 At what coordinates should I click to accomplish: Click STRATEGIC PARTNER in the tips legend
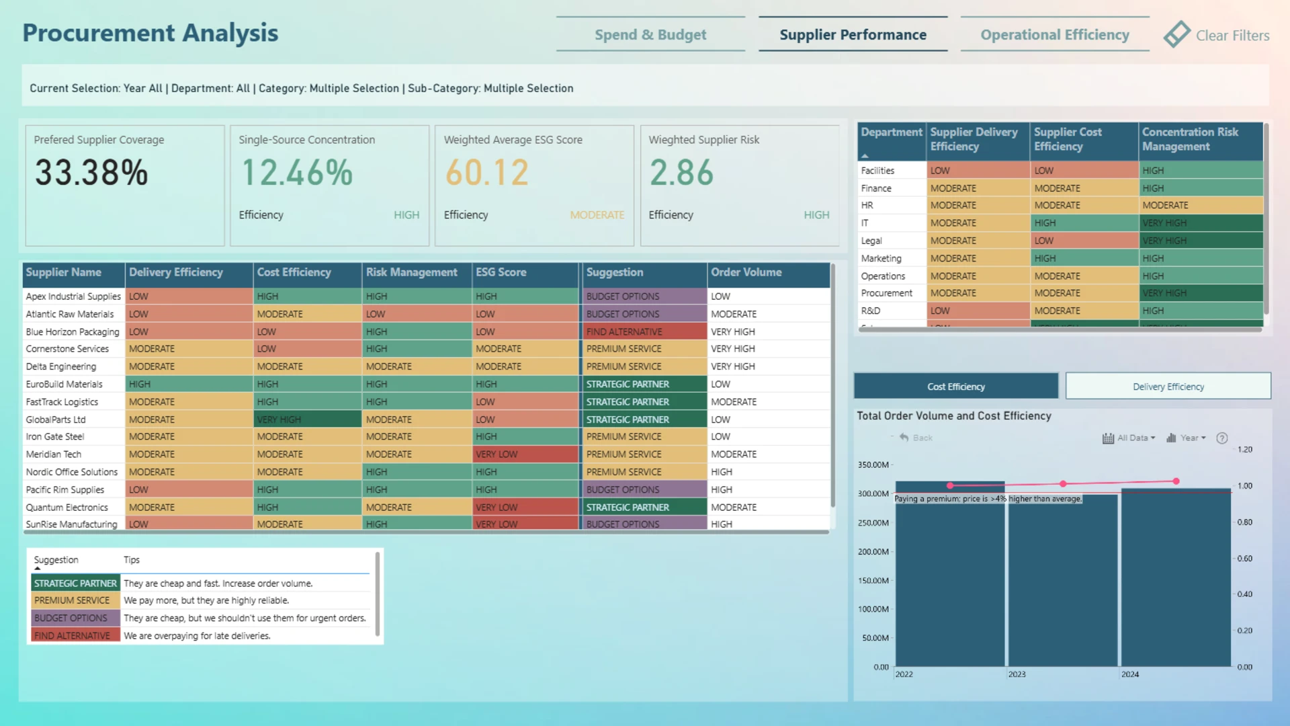point(75,583)
